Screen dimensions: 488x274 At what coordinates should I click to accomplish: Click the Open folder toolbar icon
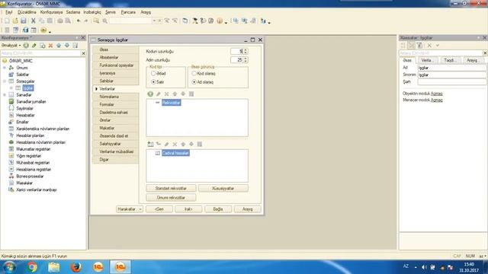15,21
